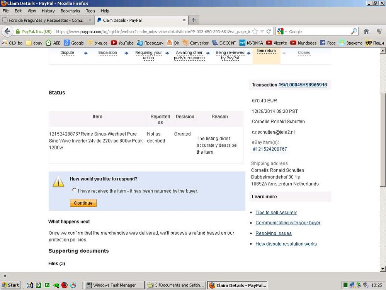
Task: Open the E-ECONT bookmark
Action: point(224,43)
